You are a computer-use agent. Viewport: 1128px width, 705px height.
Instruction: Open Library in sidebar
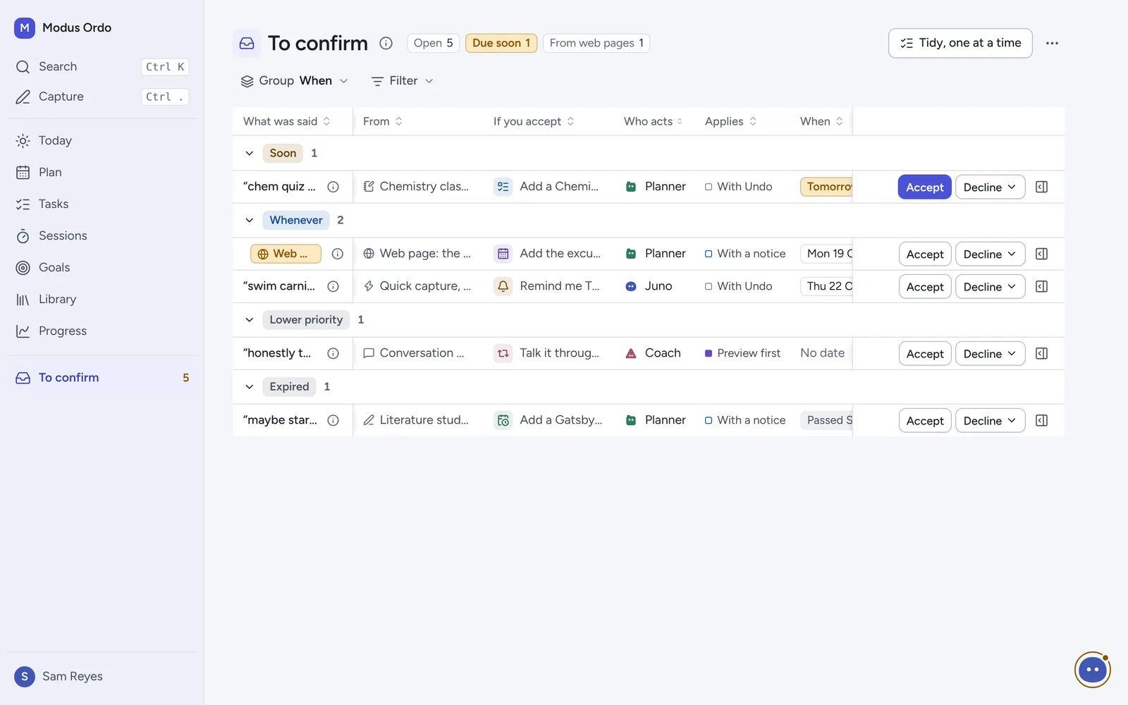(102, 299)
